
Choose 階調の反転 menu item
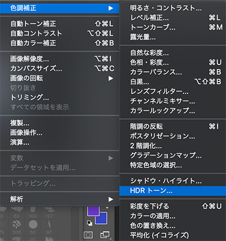click(x=173, y=126)
